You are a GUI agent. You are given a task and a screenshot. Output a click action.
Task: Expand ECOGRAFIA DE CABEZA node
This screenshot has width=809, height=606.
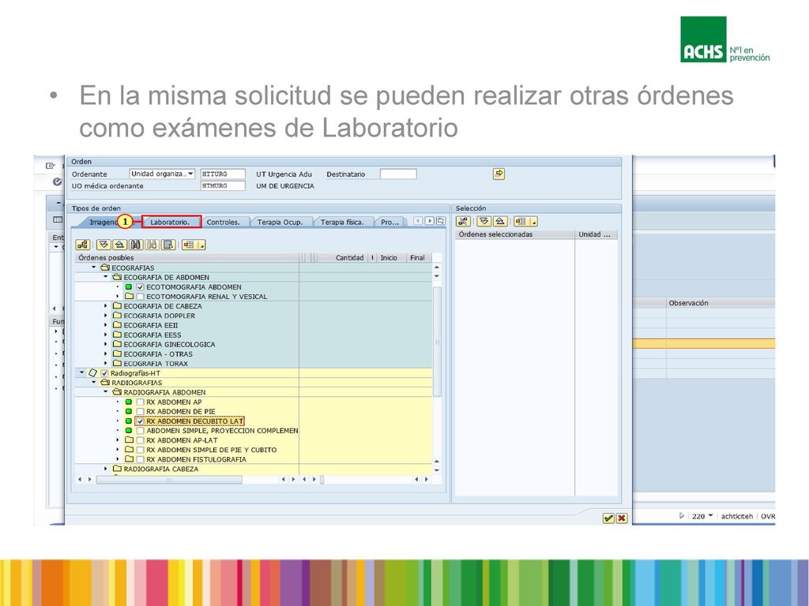point(106,306)
